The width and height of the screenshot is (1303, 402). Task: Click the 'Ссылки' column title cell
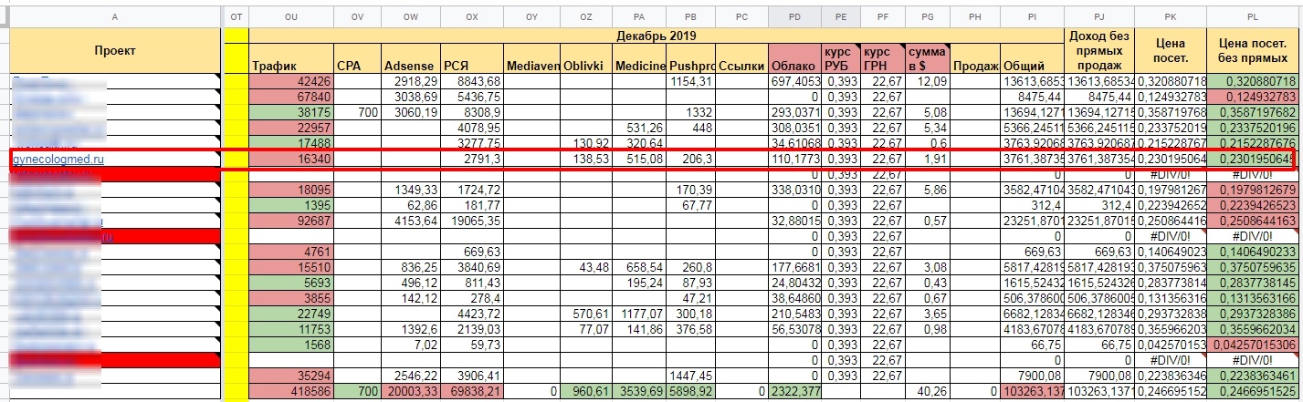[742, 59]
